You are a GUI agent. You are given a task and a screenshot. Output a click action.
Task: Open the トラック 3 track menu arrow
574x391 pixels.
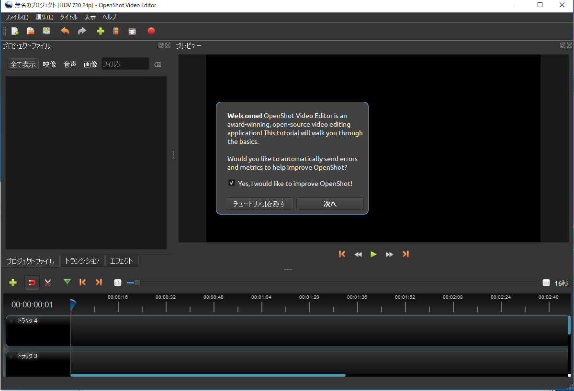11,356
